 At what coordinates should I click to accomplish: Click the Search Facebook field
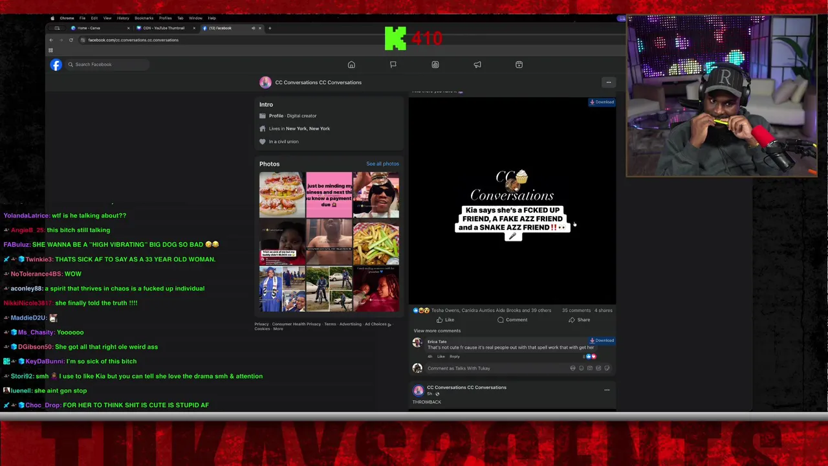pyautogui.click(x=107, y=64)
